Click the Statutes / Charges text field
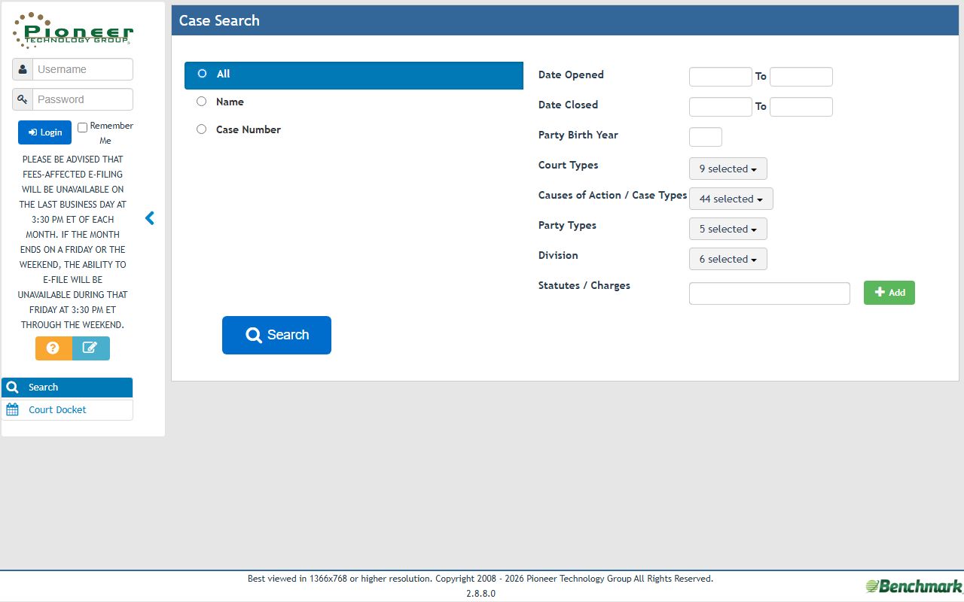 (x=770, y=293)
